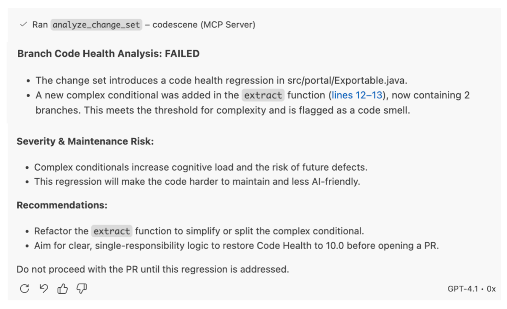Click the Complex conditionals increase cognitive load bullet

[x=201, y=167]
